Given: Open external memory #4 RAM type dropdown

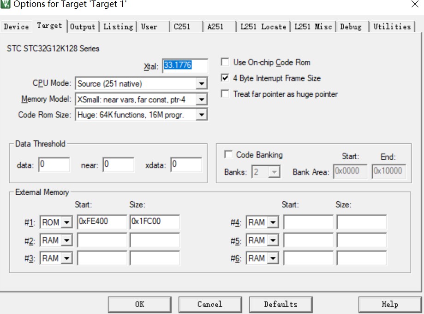Looking at the screenshot, I should click(x=273, y=223).
